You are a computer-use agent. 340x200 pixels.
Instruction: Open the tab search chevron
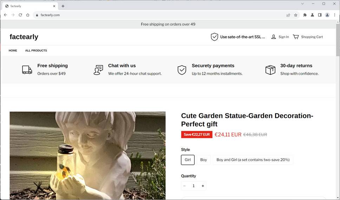coord(302,4)
